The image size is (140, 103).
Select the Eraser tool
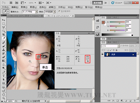pos(4,57)
